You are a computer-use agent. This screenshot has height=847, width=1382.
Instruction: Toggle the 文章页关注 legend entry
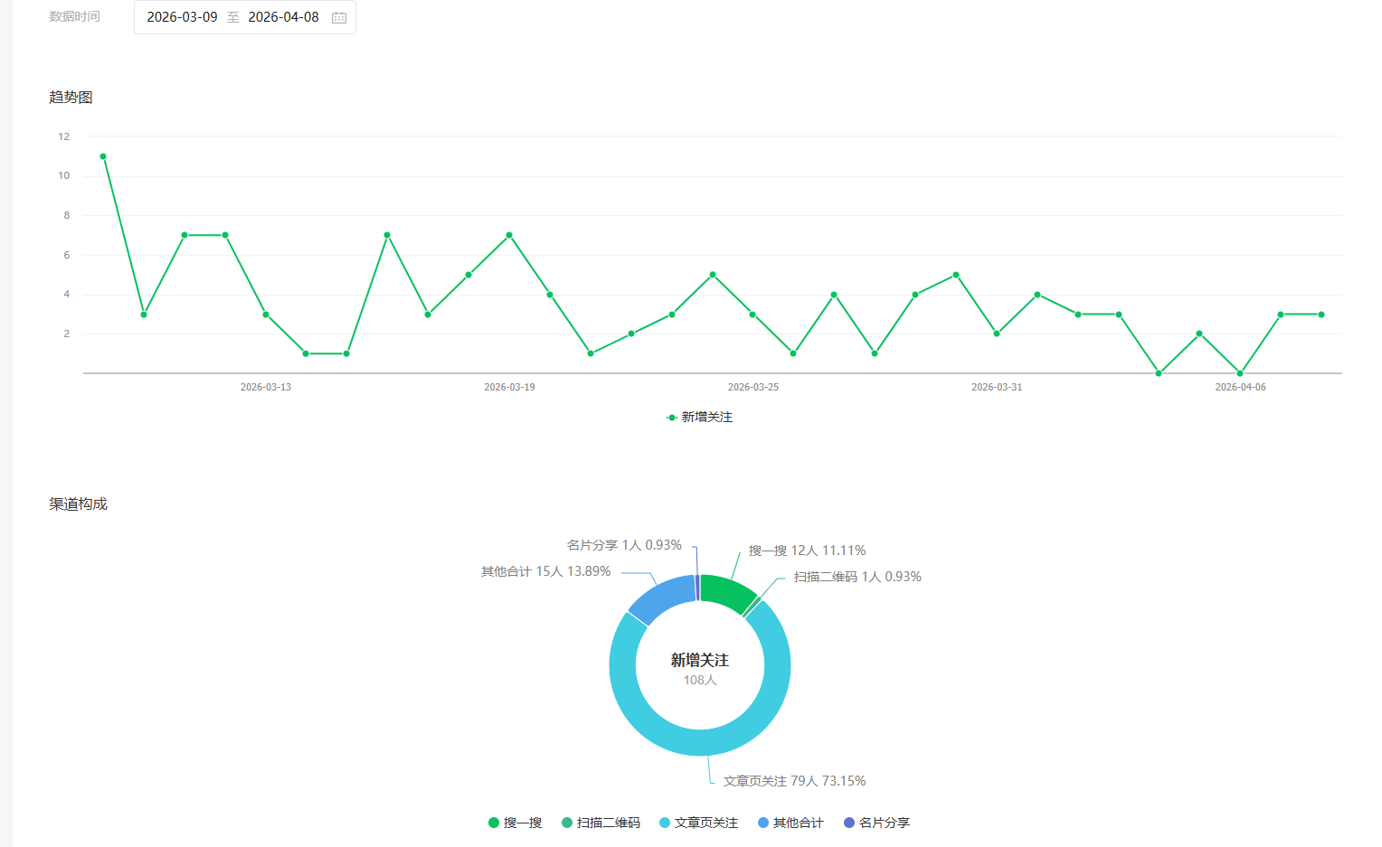(698, 823)
